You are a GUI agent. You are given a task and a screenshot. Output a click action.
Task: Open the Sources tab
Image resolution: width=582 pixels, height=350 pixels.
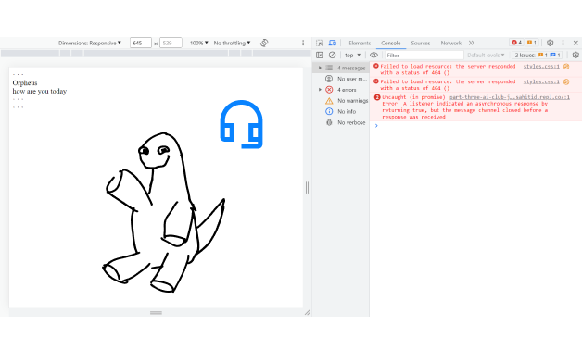click(421, 43)
